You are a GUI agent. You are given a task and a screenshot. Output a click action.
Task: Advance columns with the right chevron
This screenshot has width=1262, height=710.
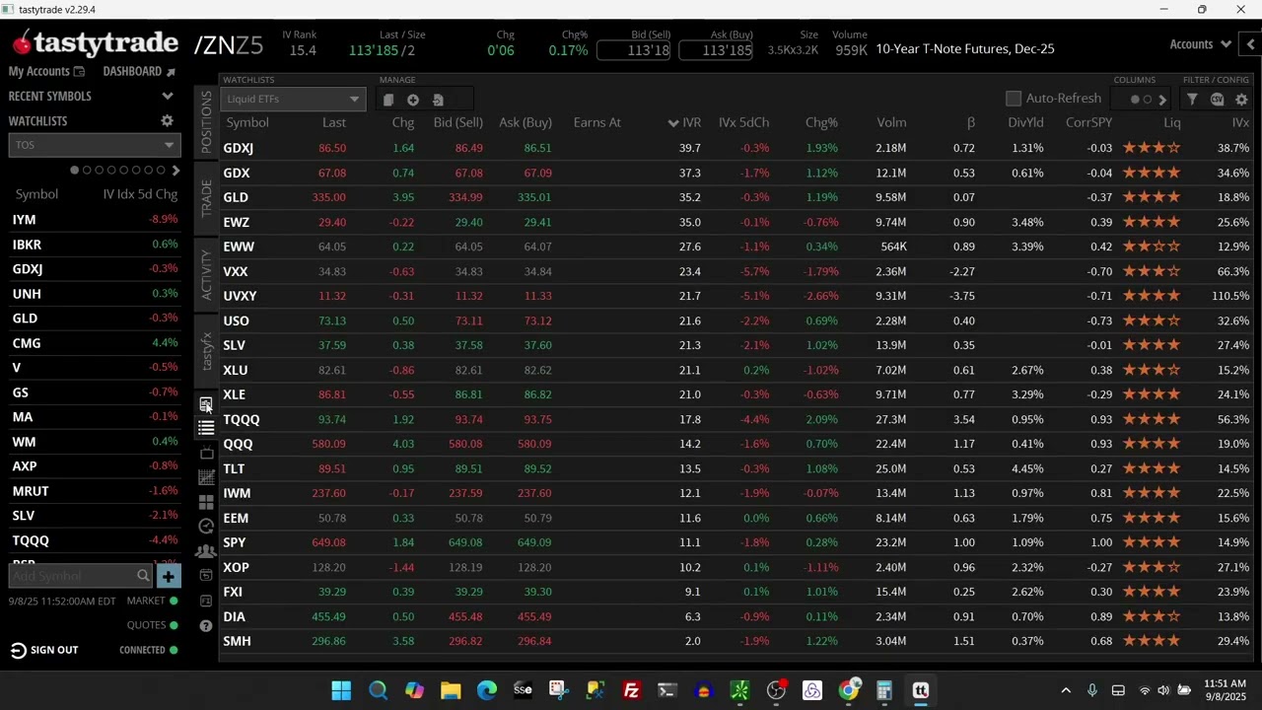tap(1162, 100)
